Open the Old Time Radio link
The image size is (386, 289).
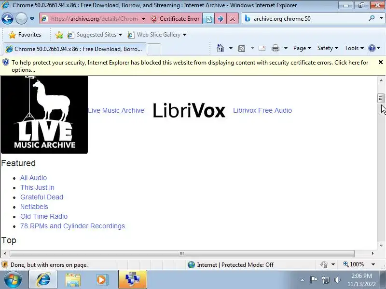coord(44,216)
